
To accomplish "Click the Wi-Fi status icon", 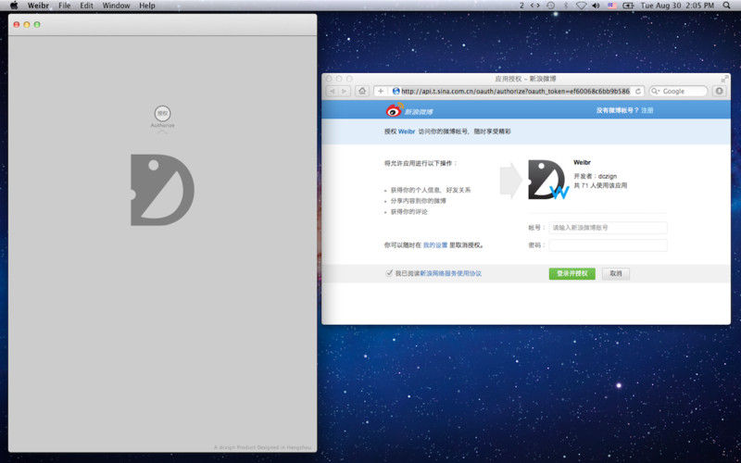I will coord(581,6).
